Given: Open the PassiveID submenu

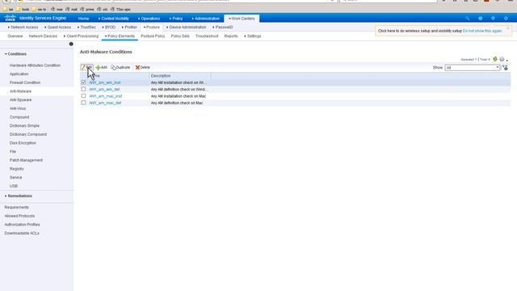Looking at the screenshot, I should pyautogui.click(x=223, y=27).
